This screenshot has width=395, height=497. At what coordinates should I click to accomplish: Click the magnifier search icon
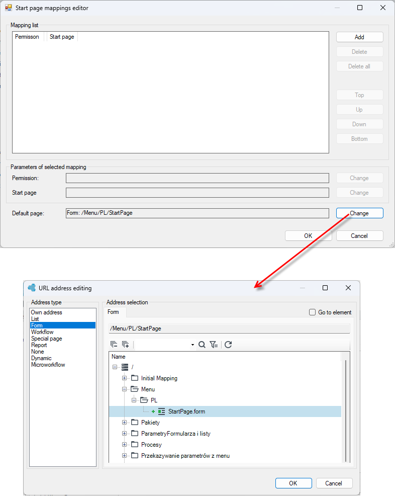point(202,345)
